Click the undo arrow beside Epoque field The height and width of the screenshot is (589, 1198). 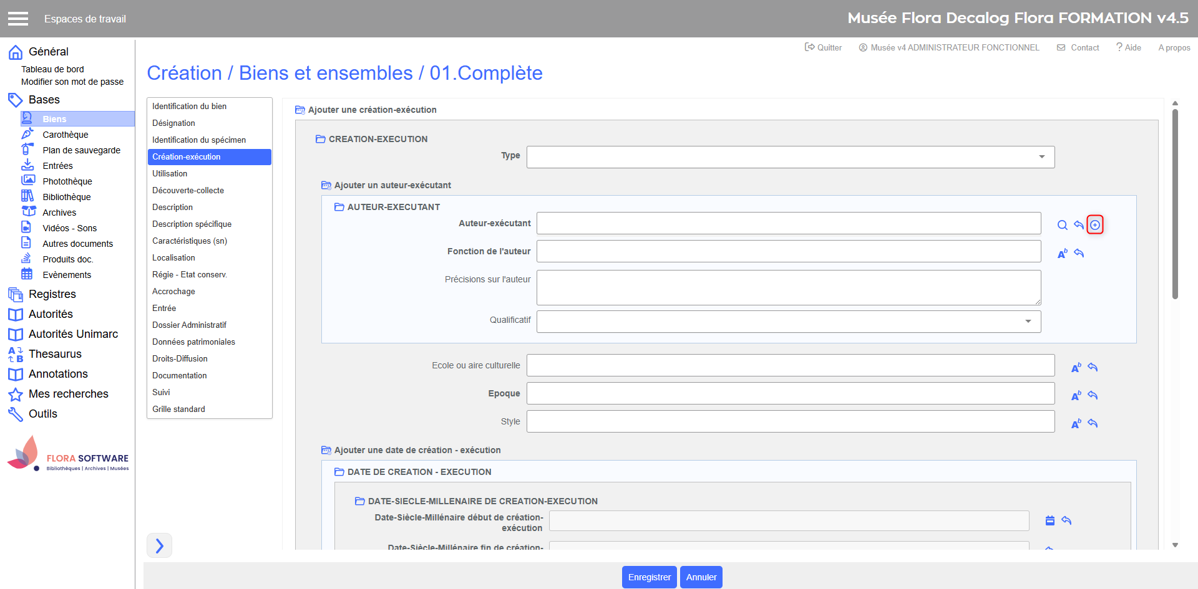pyautogui.click(x=1093, y=395)
